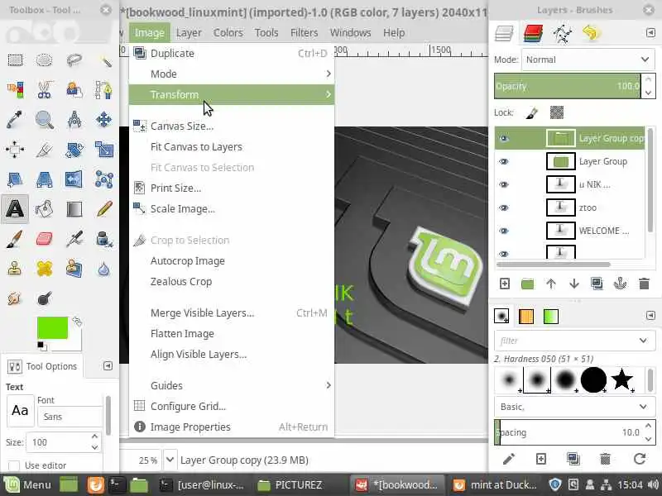Expand the Guides submenu
The height and width of the screenshot is (496, 662).
[232, 385]
